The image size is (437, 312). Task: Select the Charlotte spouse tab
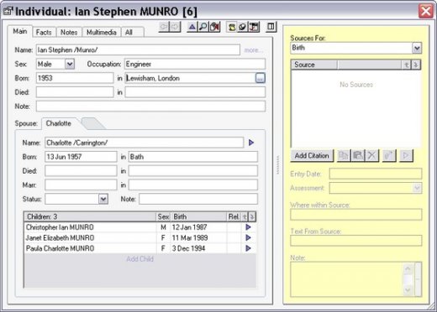[59, 123]
